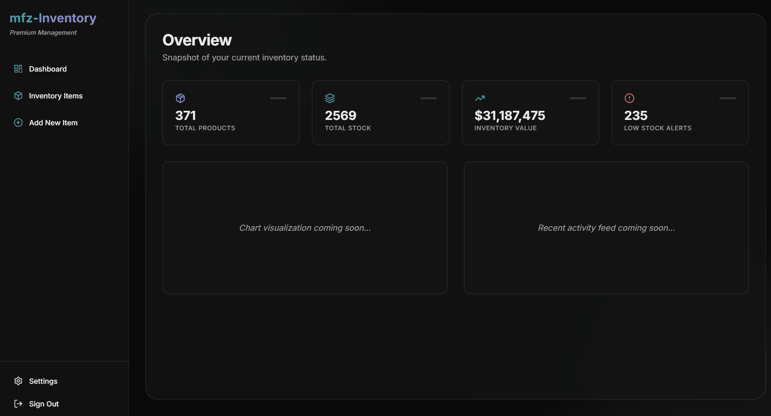Click the mfz-Inventory app title
The width and height of the screenshot is (771, 416).
(x=53, y=18)
